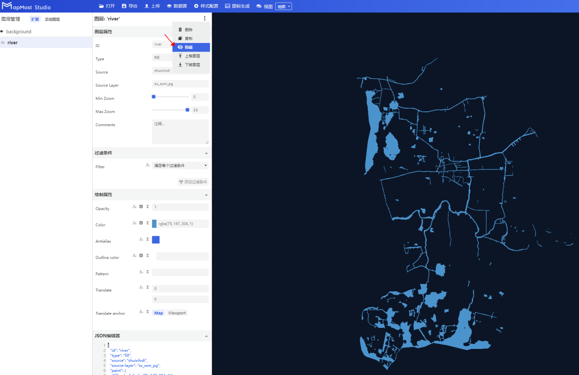Click the 导出 (Export) save icon
Screen dimensions: 579x375
point(124,6)
